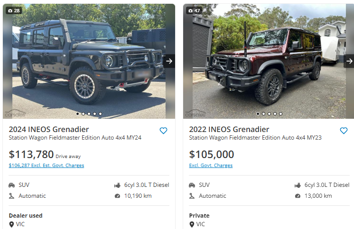
Task: Open the 2024 INEOS Grenadier listing title
Action: pos(48,129)
